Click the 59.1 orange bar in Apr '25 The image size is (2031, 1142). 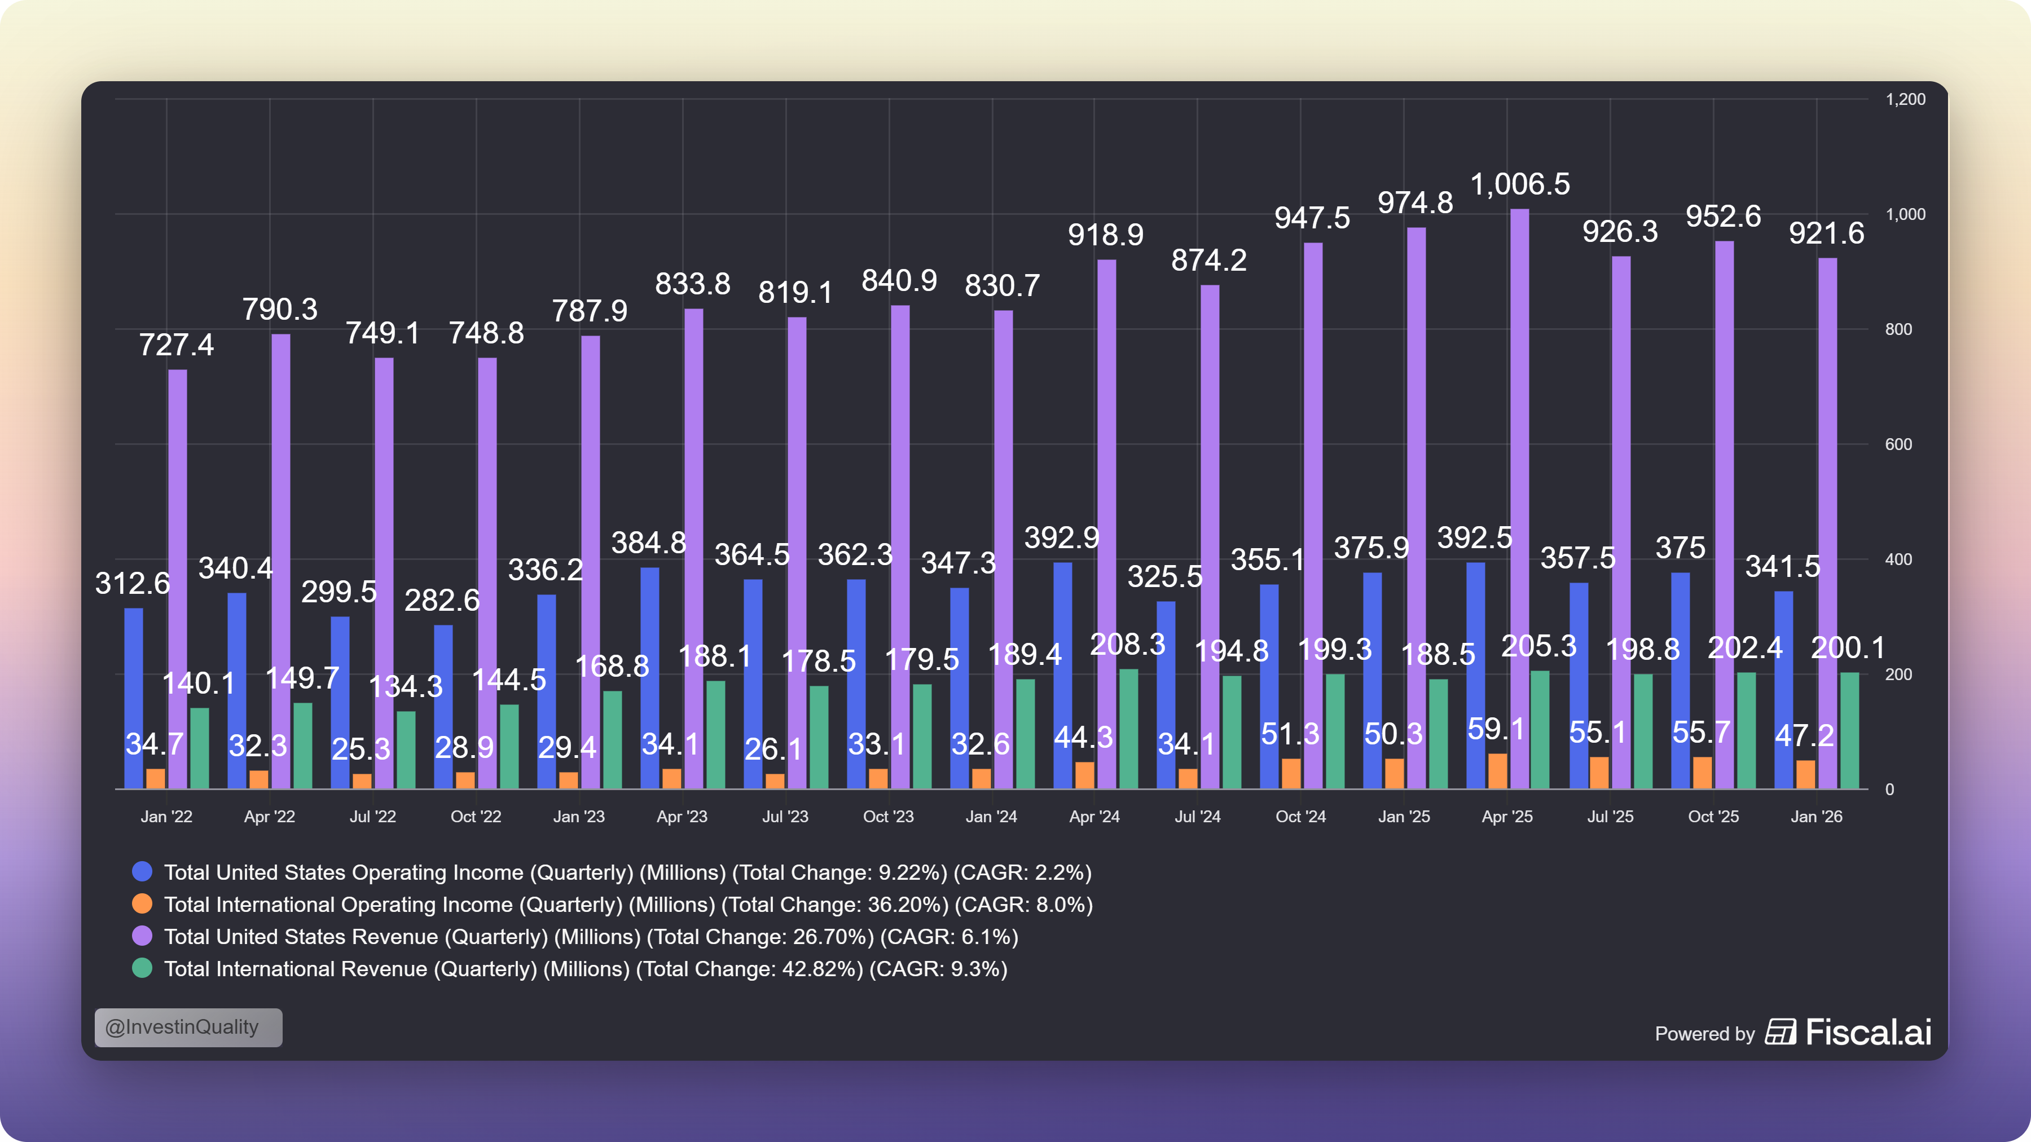pyautogui.click(x=1497, y=771)
